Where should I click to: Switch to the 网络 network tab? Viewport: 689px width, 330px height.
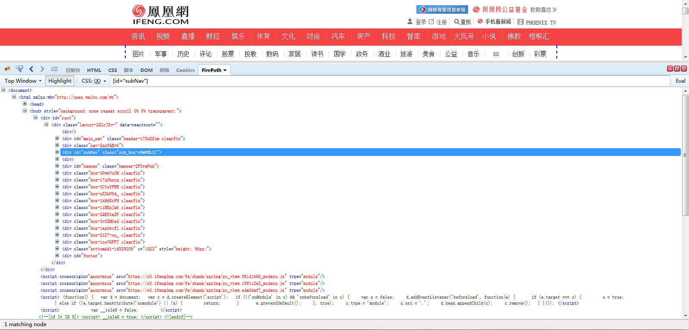164,70
